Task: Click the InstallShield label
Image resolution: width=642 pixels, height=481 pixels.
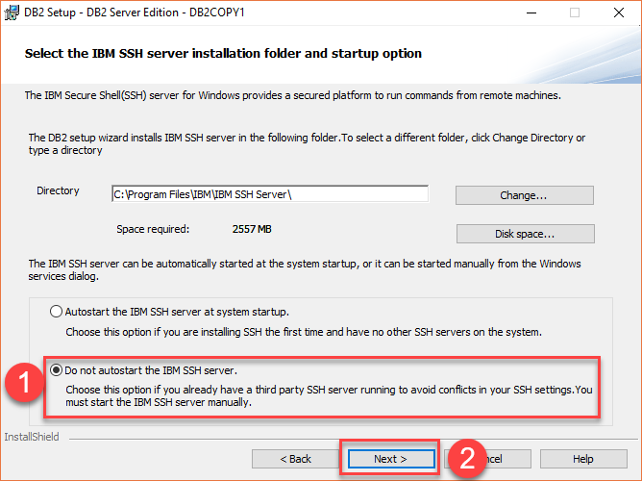Action: [32, 437]
